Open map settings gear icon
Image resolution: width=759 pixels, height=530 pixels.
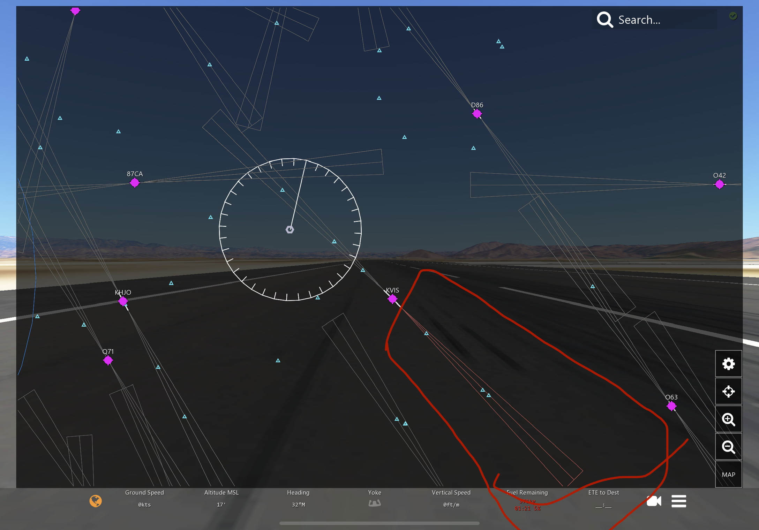[x=728, y=364]
